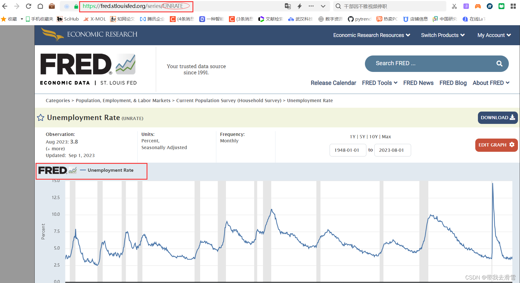The height and width of the screenshot is (283, 520).
Task: Expand the My Account menu
Action: pos(494,35)
